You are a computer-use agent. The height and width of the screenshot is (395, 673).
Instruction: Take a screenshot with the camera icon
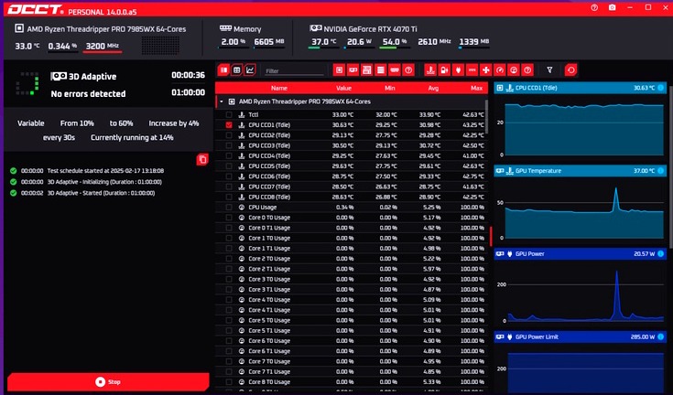click(x=613, y=7)
